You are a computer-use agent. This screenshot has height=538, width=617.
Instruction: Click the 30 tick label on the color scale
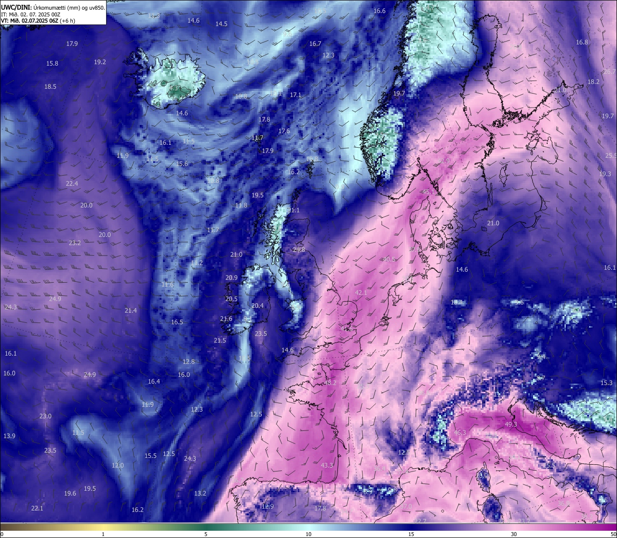click(x=514, y=534)
